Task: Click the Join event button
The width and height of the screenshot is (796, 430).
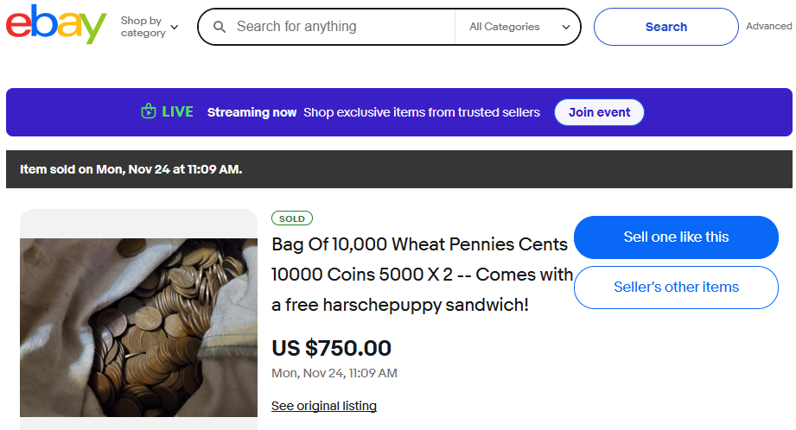Action: pyautogui.click(x=599, y=112)
